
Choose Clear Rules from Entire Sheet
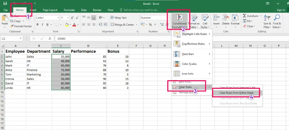[x=236, y=93]
